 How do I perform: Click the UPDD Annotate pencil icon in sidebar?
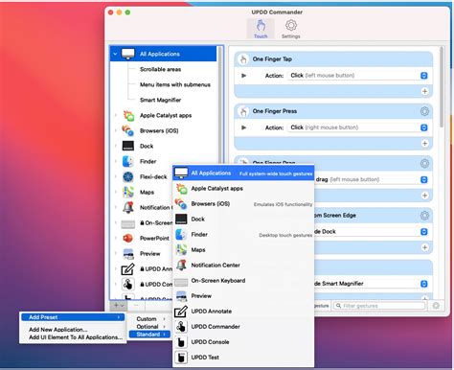point(127,269)
